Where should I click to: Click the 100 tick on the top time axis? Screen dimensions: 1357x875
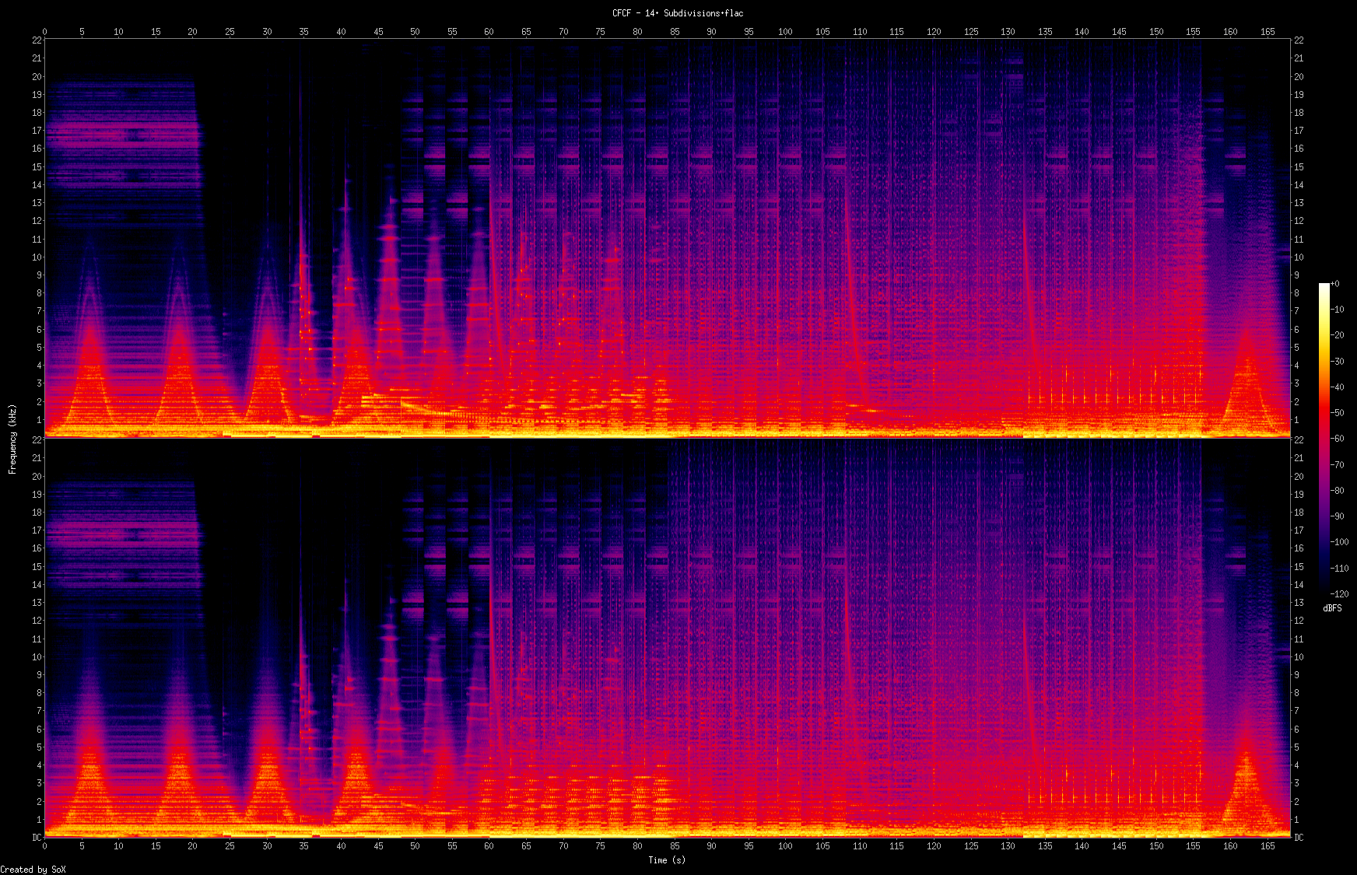click(785, 32)
